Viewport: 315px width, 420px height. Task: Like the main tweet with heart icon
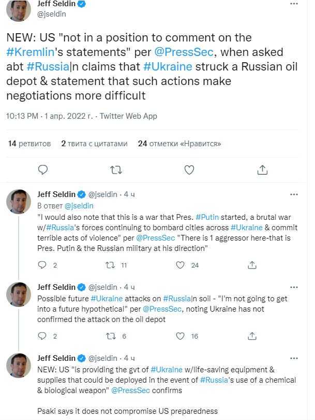pyautogui.click(x=189, y=170)
